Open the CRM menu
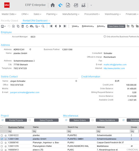 (x=25, y=14)
